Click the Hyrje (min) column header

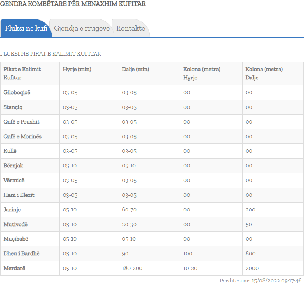click(77, 69)
